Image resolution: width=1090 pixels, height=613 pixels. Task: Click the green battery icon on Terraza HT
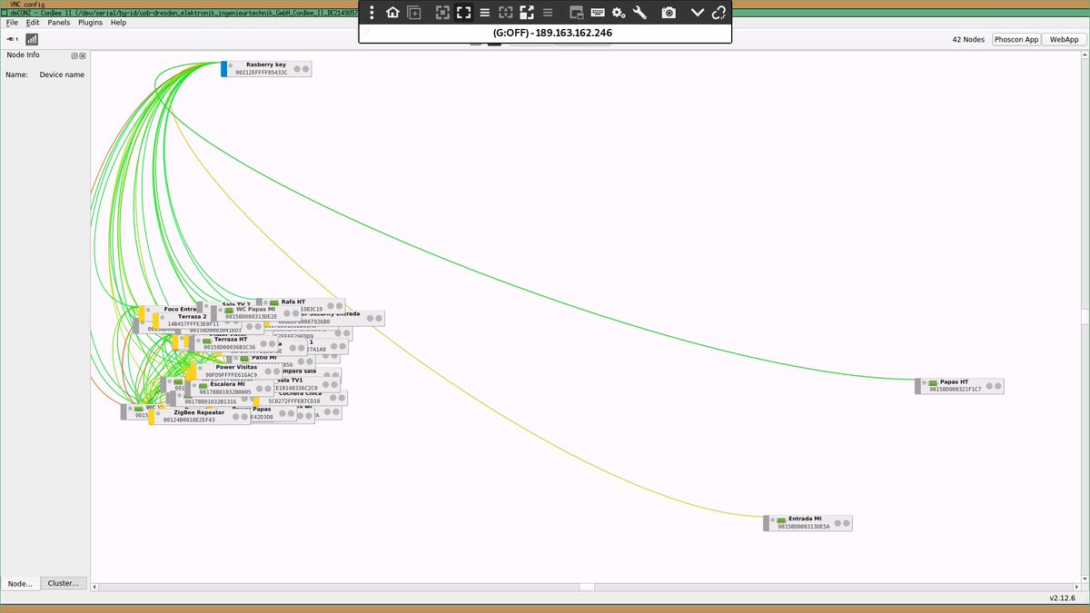tap(207, 341)
